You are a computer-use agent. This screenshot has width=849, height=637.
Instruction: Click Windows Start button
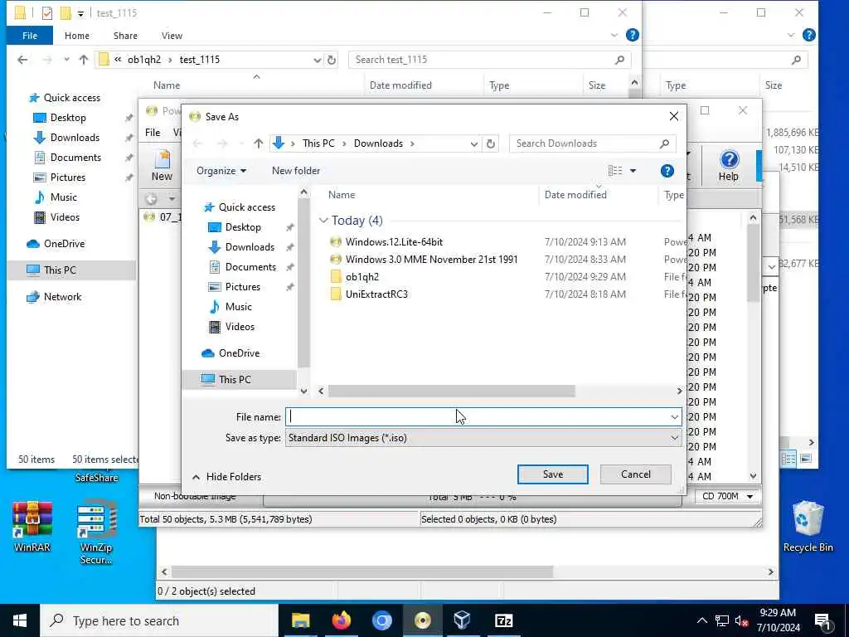(x=20, y=620)
